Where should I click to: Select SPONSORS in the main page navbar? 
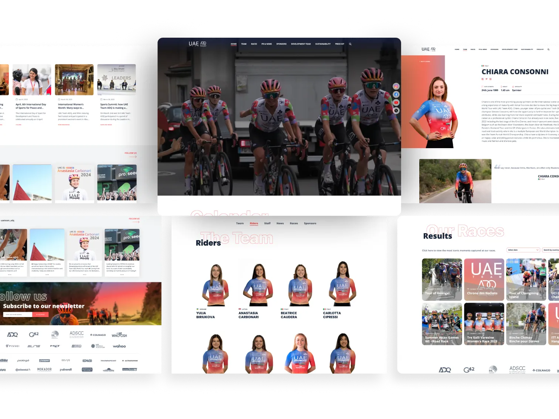click(281, 44)
